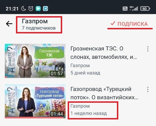Tap the green video app notification icon
The image size is (156, 126).
click(38, 8)
